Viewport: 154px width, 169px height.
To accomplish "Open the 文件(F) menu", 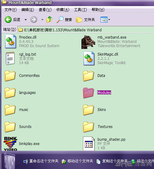I will point(10,10).
